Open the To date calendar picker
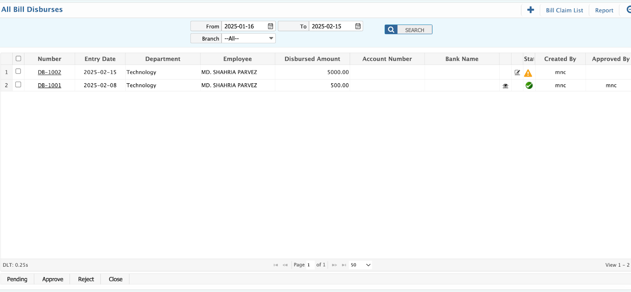The width and height of the screenshot is (631, 292). [358, 26]
